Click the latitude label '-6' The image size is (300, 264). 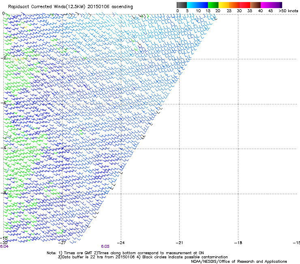tap(3, 148)
